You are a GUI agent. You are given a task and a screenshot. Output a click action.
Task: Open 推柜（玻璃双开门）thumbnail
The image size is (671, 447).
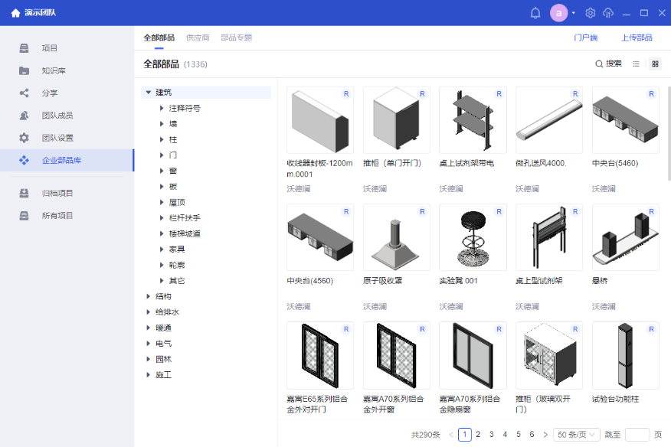coord(549,355)
